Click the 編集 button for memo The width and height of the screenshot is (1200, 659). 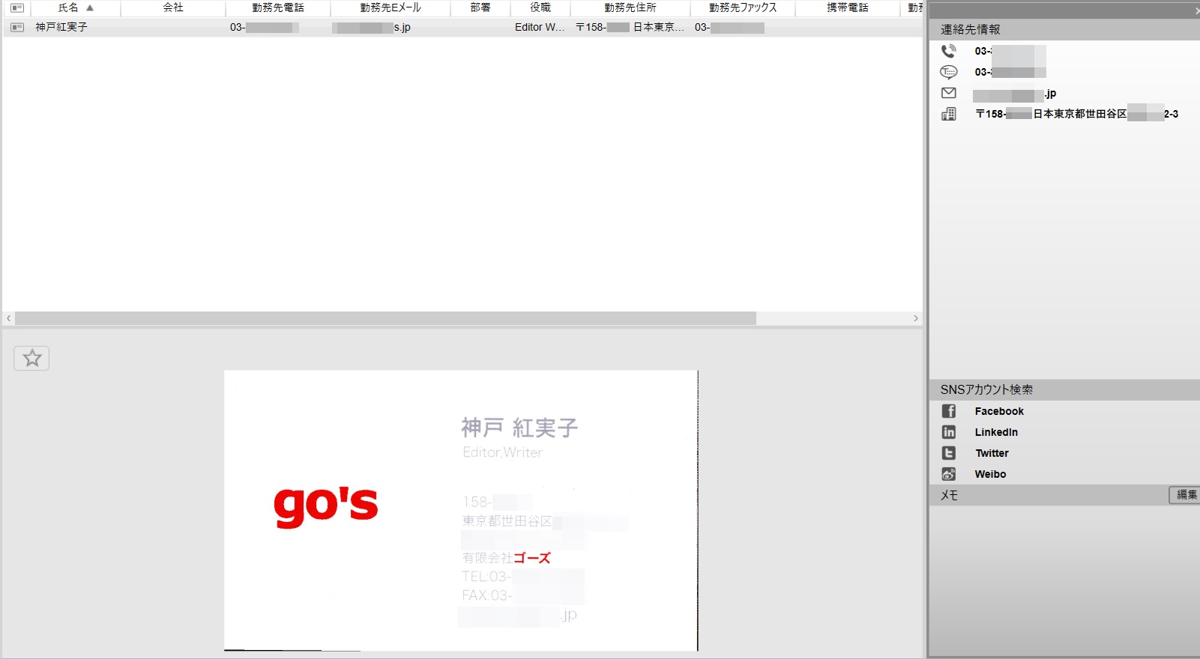[x=1186, y=495]
